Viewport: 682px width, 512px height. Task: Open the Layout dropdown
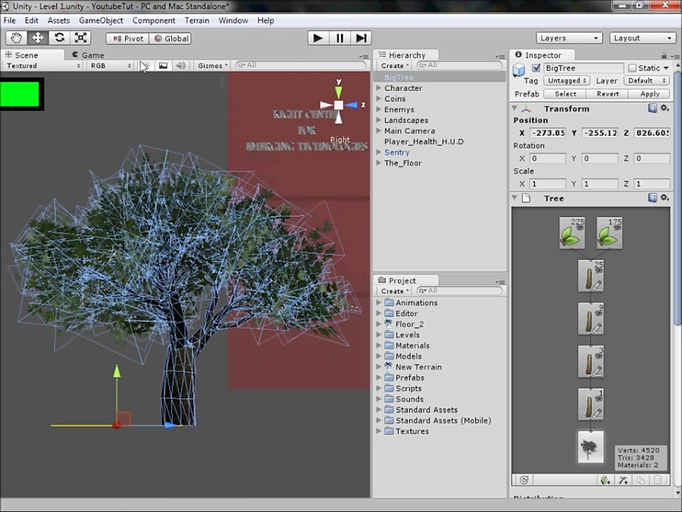coord(642,37)
